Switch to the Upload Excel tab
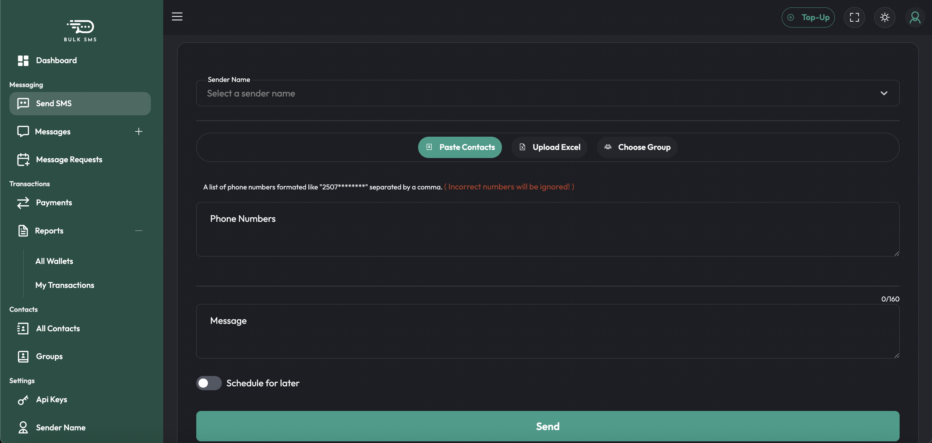 click(x=549, y=147)
